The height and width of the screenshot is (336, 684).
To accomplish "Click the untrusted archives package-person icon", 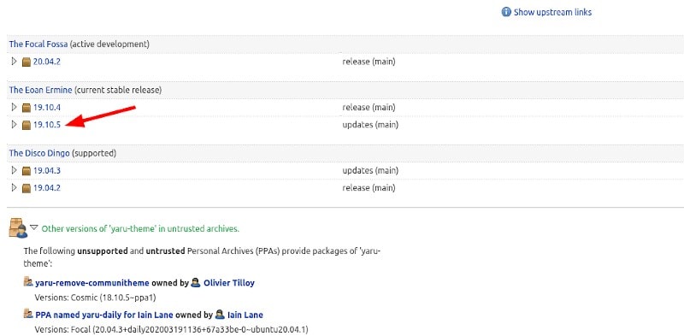I will [x=18, y=227].
